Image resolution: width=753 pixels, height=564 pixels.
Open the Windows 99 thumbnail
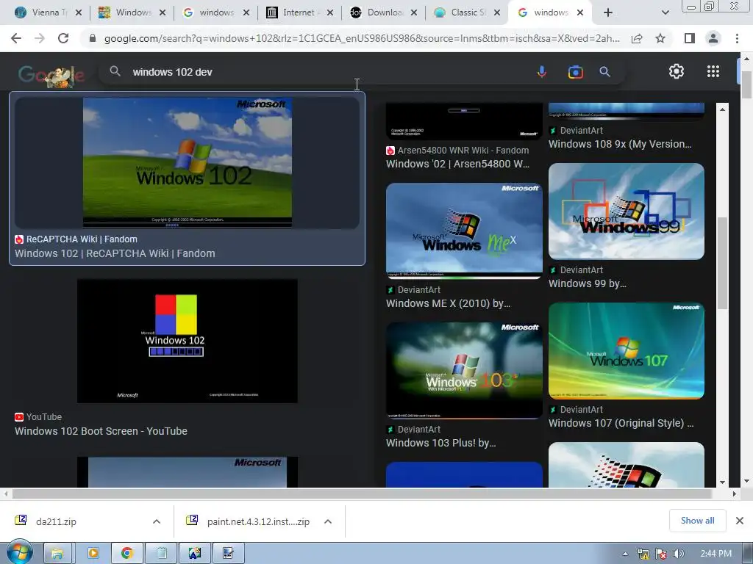[x=627, y=211]
